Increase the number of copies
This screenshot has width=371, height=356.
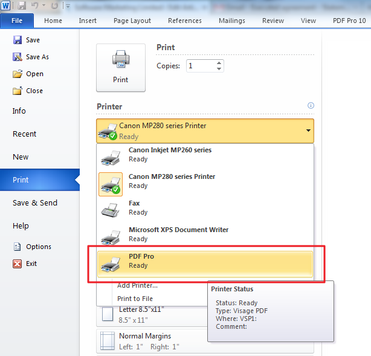click(219, 62)
